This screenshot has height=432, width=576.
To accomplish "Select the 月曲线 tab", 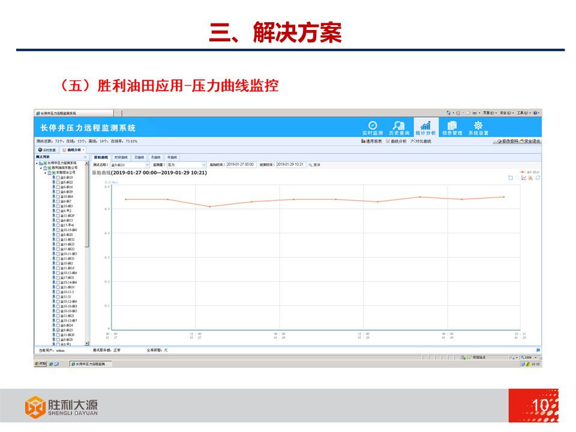I will 156,157.
